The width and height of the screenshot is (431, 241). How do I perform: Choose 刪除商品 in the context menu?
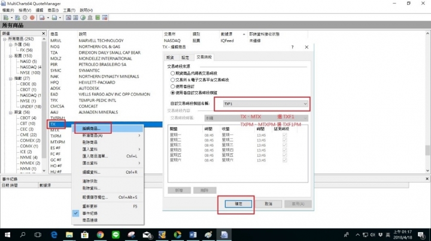pyautogui.click(x=108, y=142)
